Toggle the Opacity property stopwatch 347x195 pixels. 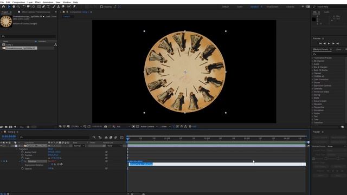click(x=22, y=168)
